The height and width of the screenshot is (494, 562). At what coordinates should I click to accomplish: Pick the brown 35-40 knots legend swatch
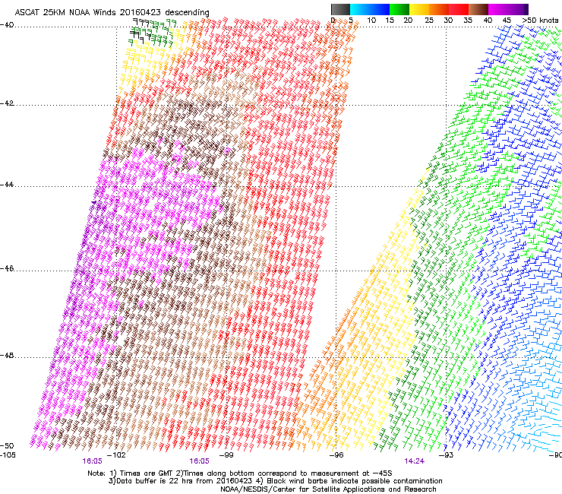[x=478, y=9]
